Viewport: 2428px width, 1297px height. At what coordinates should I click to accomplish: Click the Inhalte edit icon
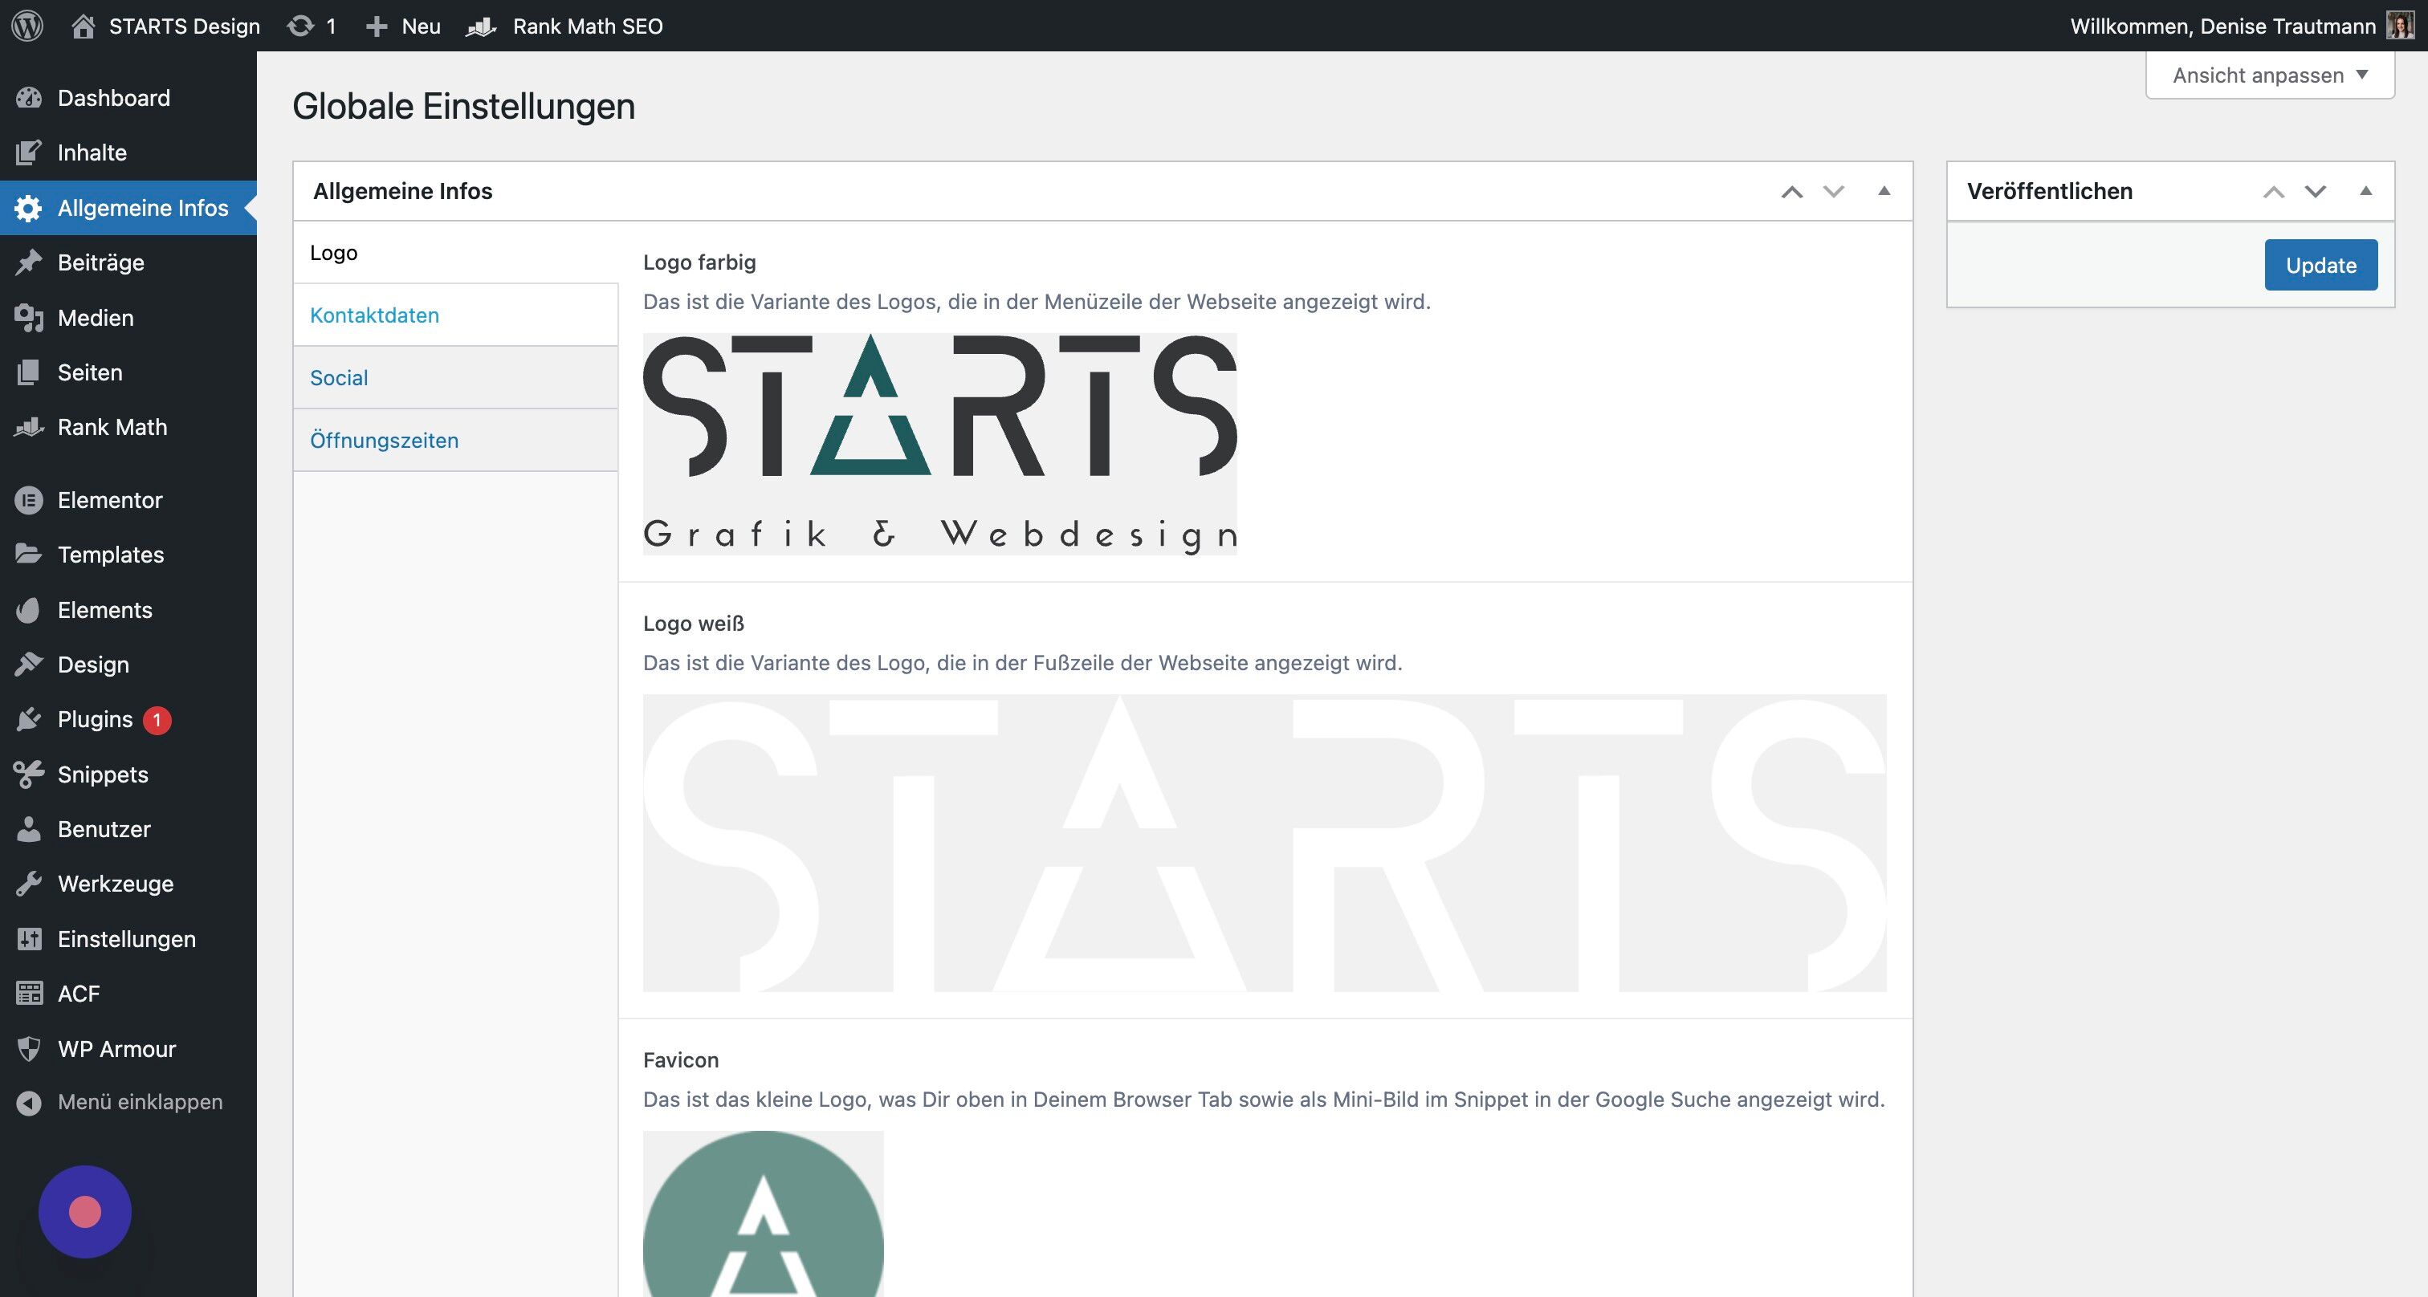pos(29,152)
